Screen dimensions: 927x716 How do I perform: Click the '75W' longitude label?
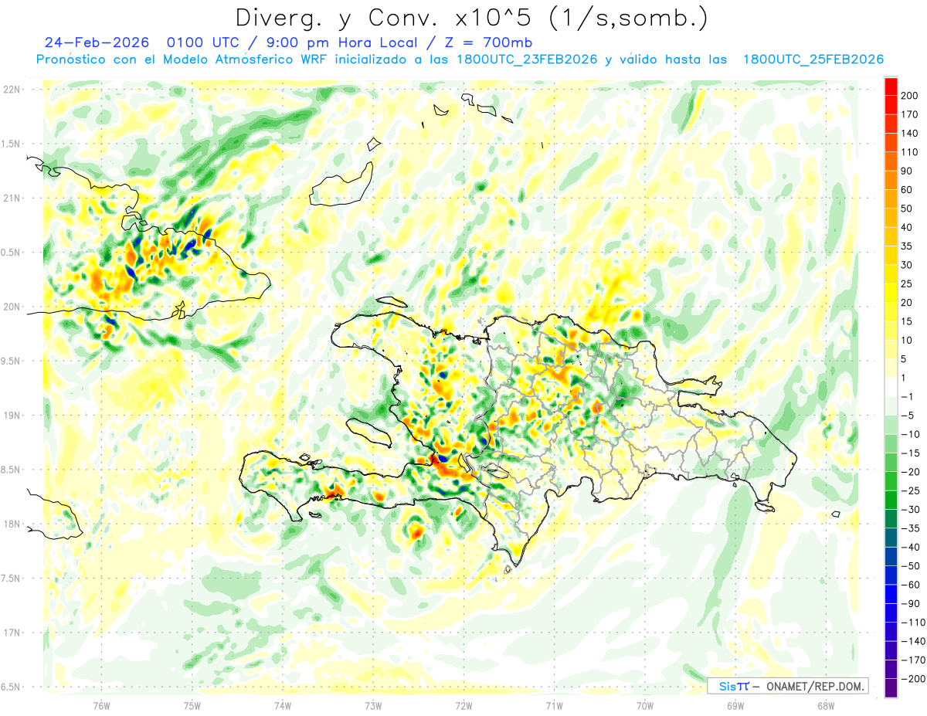(x=192, y=705)
